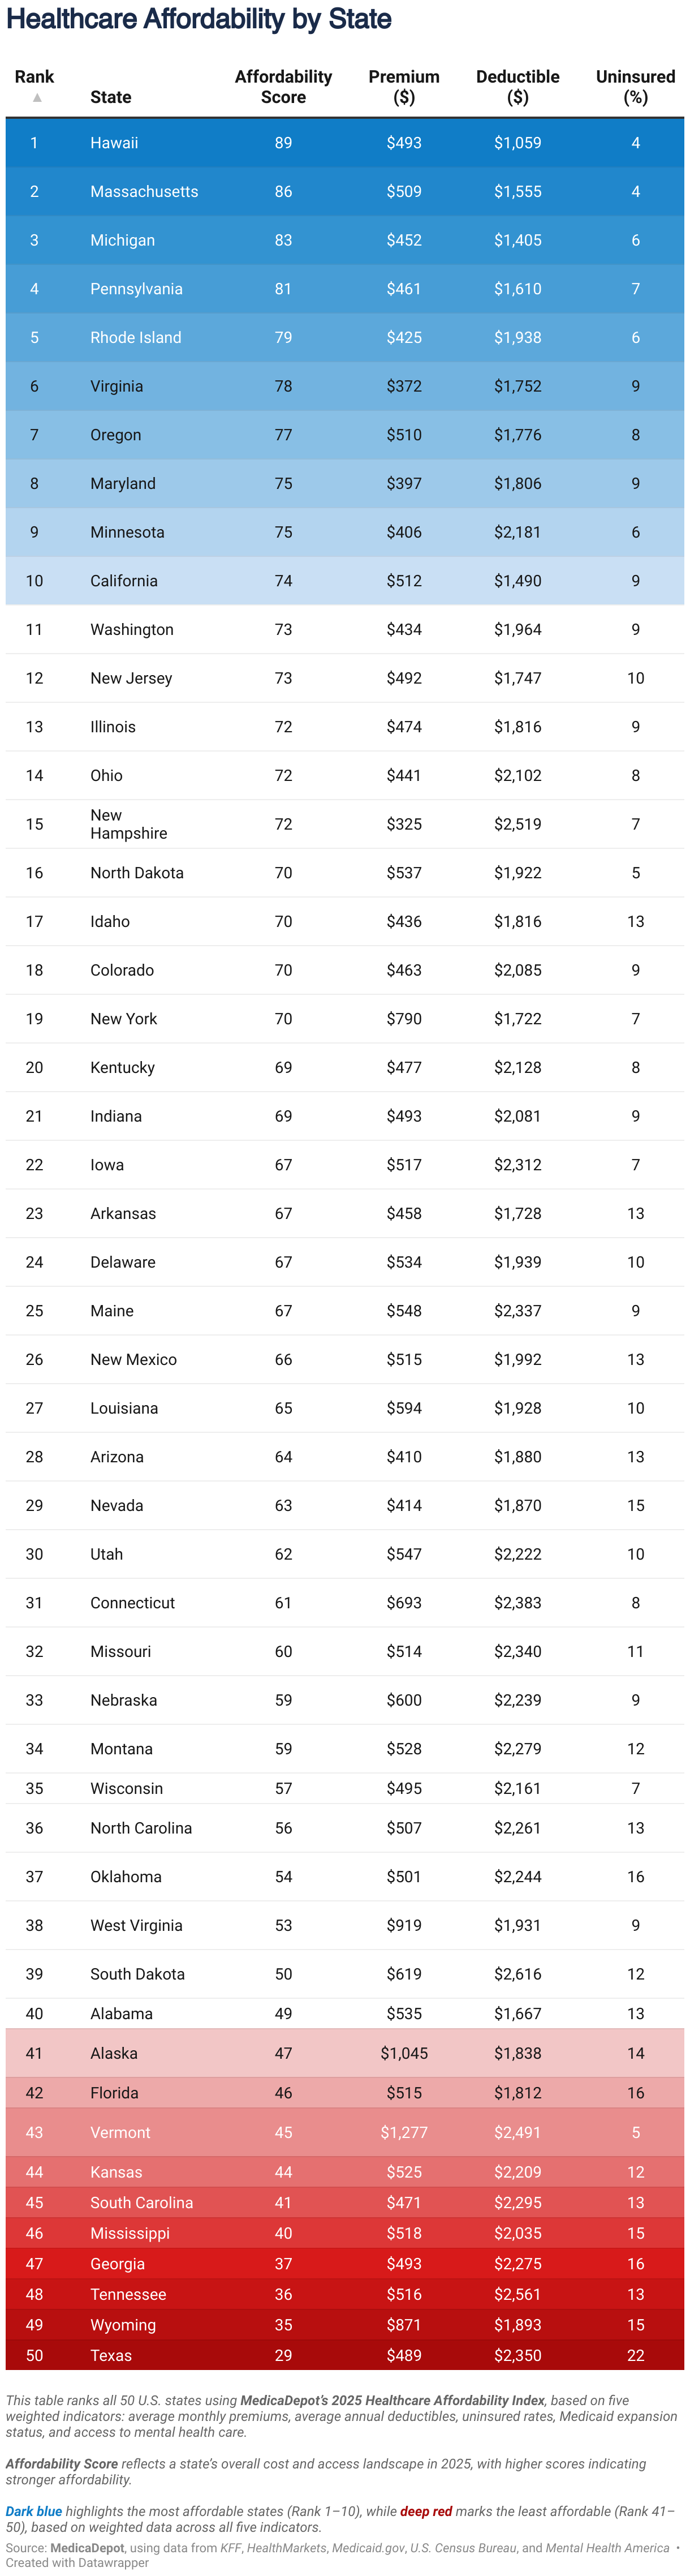
Task: Click the Rank sort arrow icon
Action: point(37,97)
